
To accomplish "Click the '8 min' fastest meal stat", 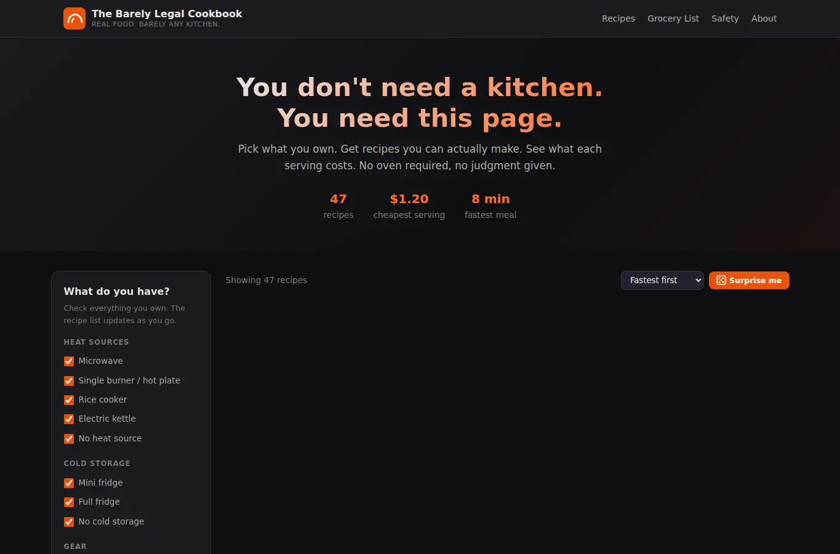I will [x=490, y=199].
